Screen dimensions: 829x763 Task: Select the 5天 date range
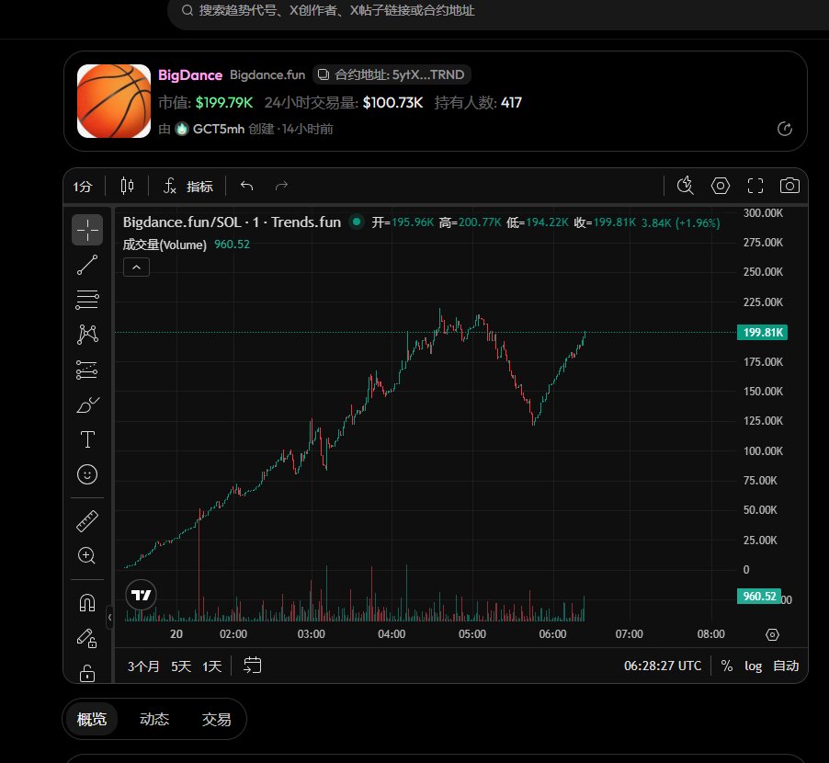pyautogui.click(x=181, y=666)
